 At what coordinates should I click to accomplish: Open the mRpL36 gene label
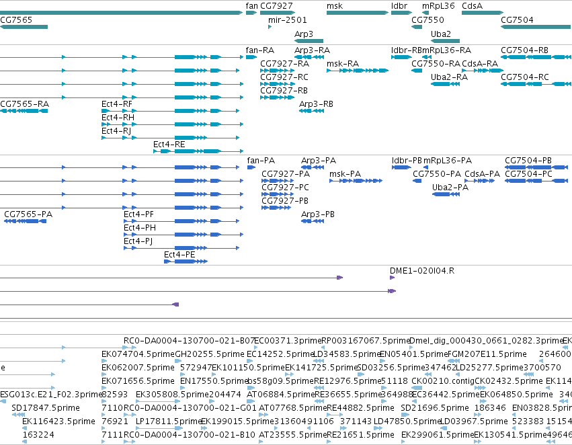438,6
